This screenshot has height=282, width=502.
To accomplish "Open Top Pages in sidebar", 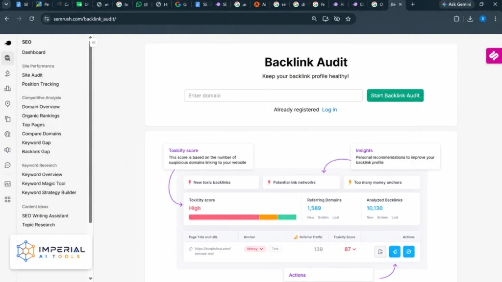I will 33,125.
